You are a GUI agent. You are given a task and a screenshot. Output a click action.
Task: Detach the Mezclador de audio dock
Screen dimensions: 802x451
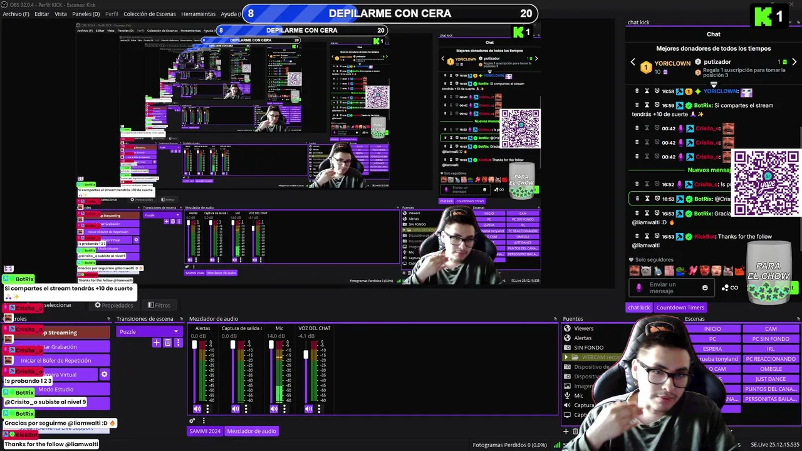point(555,319)
